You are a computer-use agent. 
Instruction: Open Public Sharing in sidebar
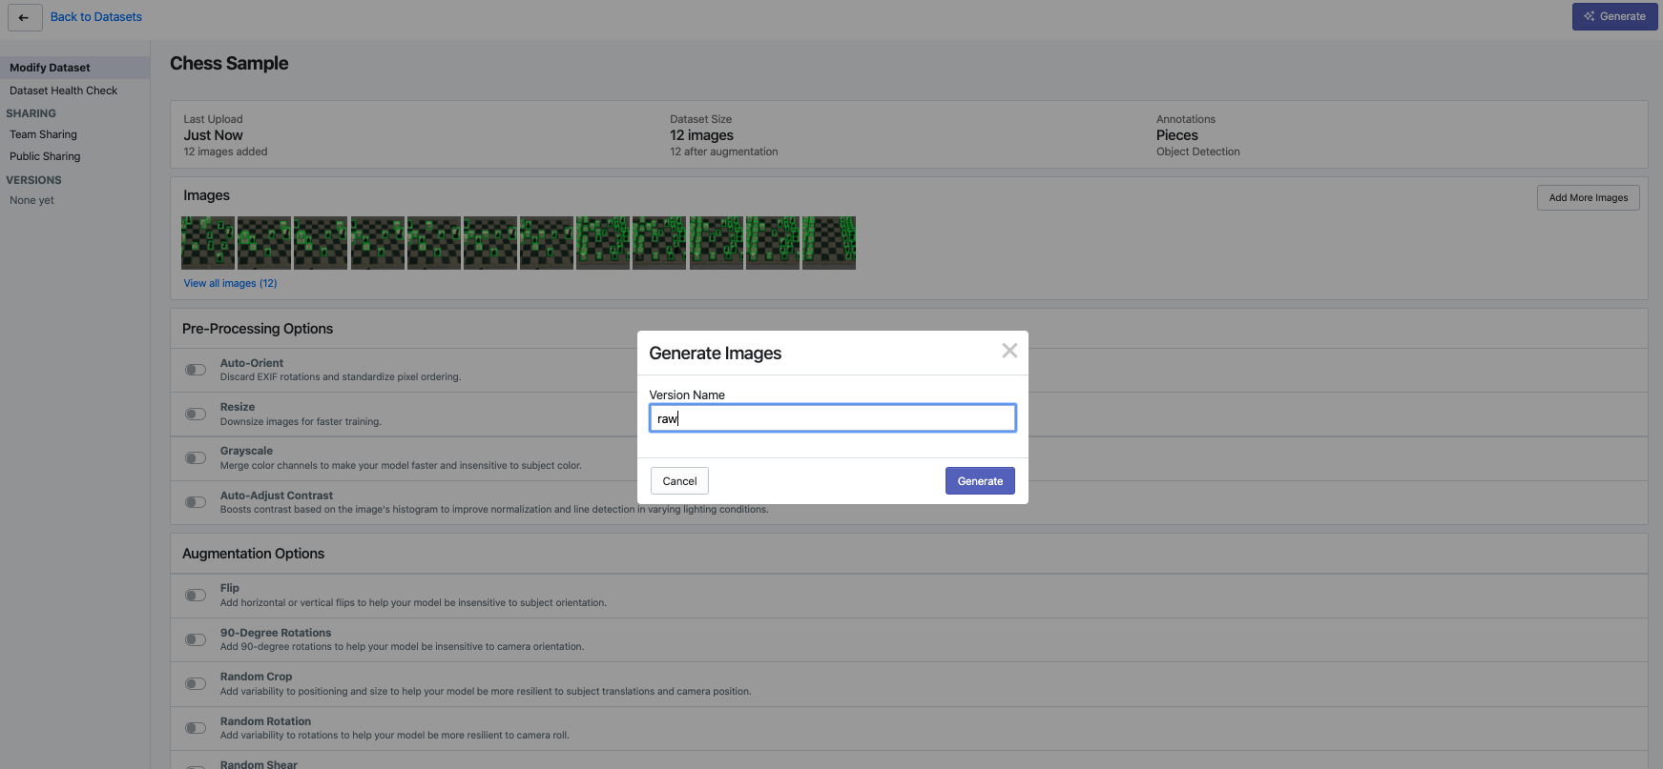pyautogui.click(x=45, y=156)
